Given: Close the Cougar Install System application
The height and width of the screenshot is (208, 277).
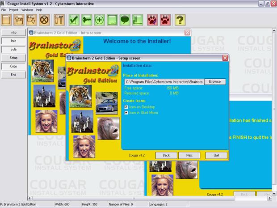Looking at the screenshot, I should pos(273,4).
